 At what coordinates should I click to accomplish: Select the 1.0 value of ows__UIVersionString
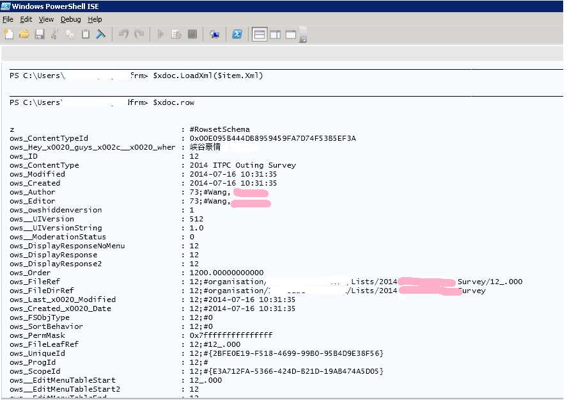tap(196, 228)
